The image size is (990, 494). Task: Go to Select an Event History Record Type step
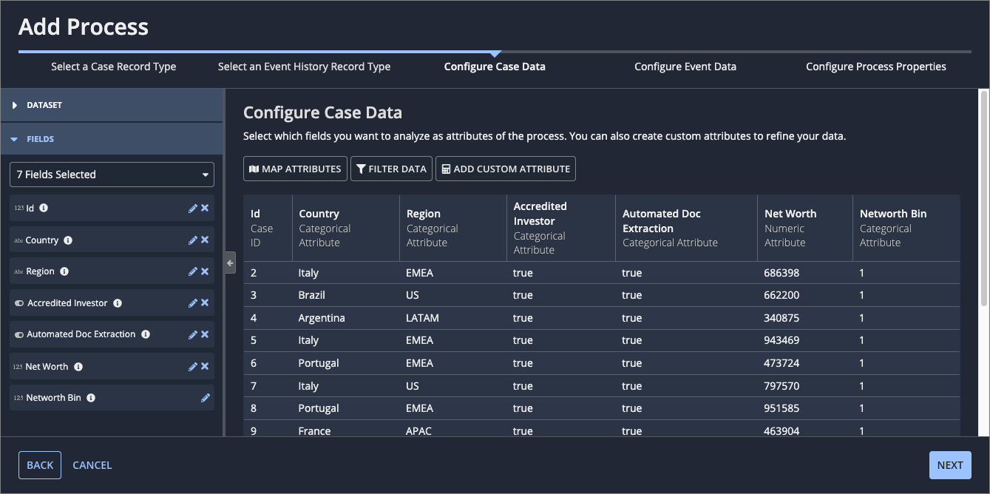pyautogui.click(x=304, y=67)
